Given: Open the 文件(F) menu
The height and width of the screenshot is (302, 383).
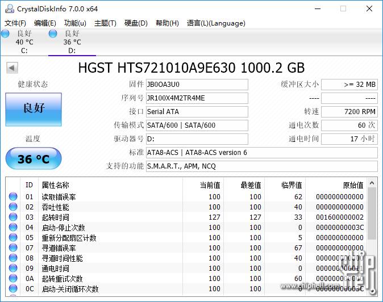Looking at the screenshot, I should tap(15, 23).
